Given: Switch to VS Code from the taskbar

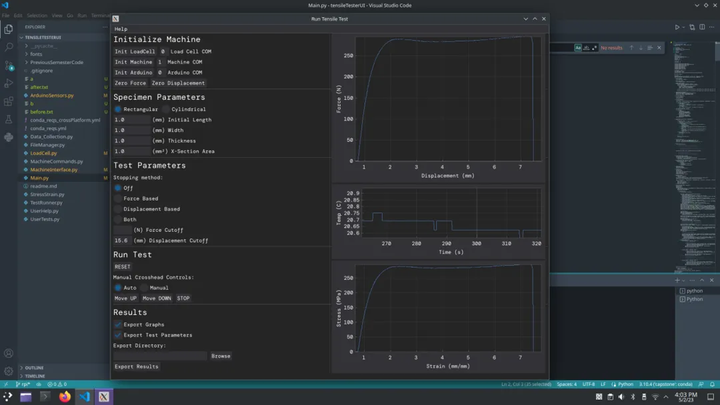Looking at the screenshot, I should click(x=85, y=397).
